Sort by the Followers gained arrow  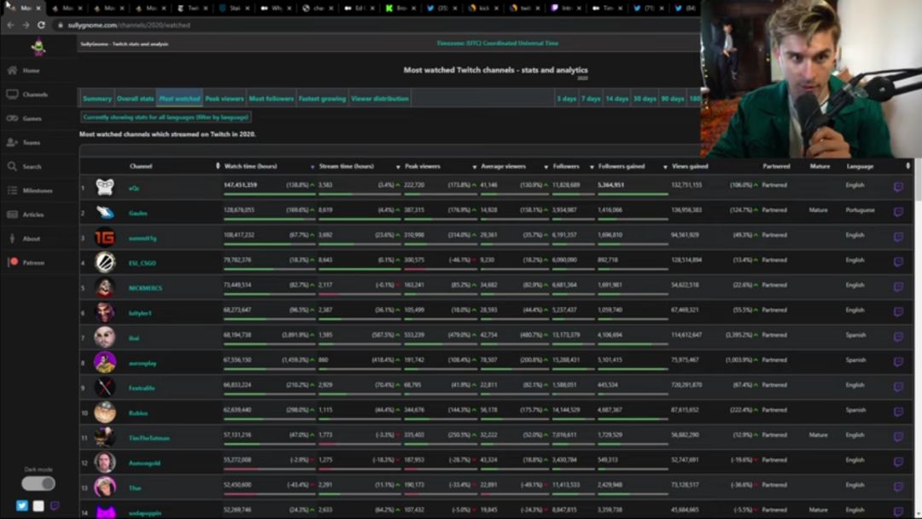[x=665, y=167]
